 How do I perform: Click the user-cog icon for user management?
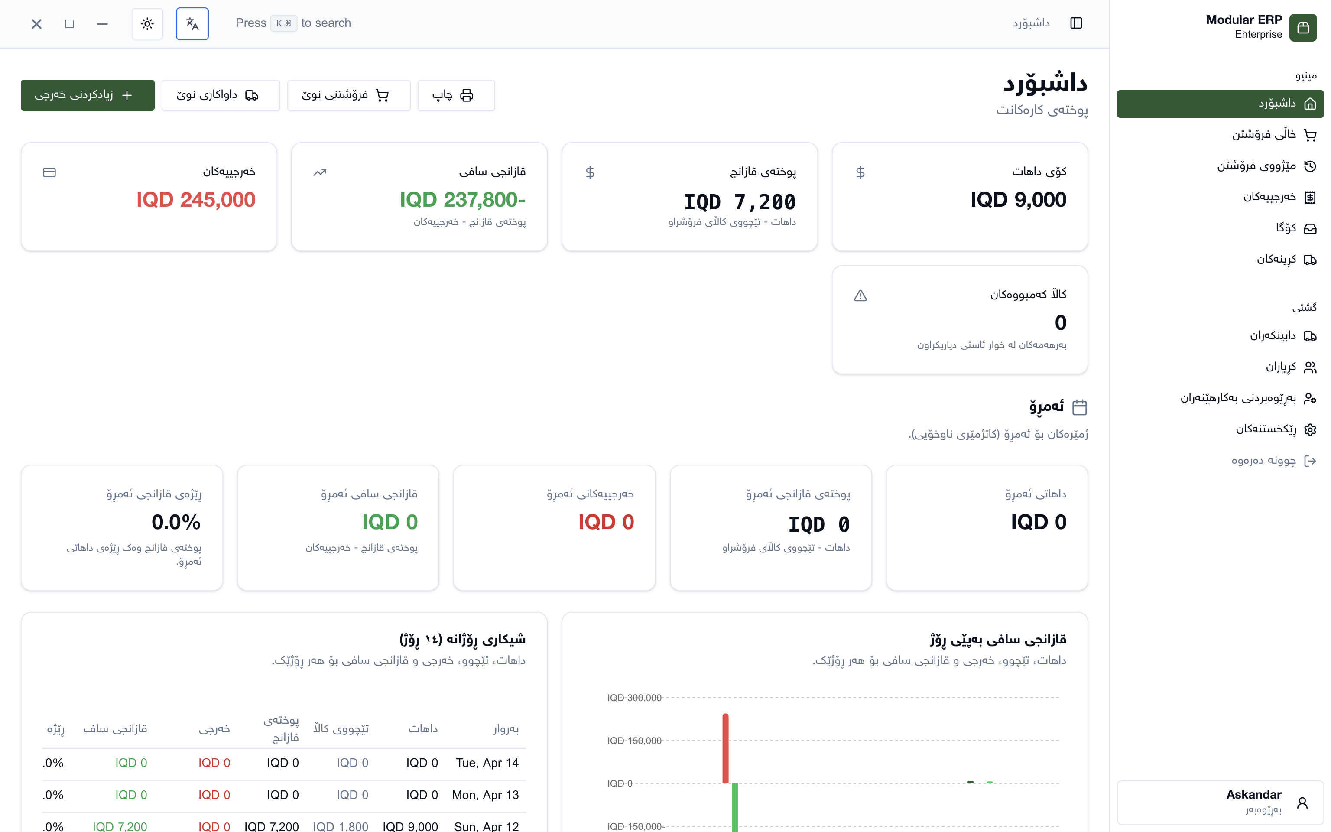[1310, 398]
